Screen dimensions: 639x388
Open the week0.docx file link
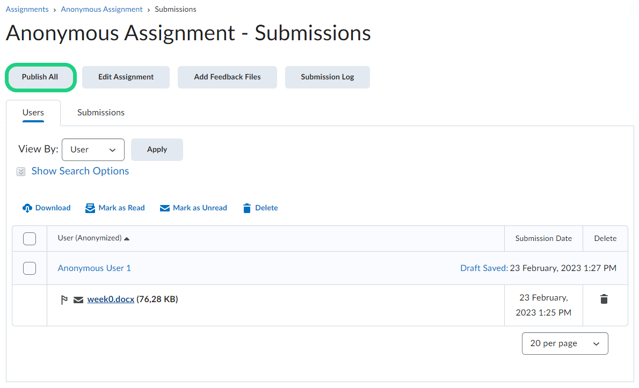tap(111, 299)
